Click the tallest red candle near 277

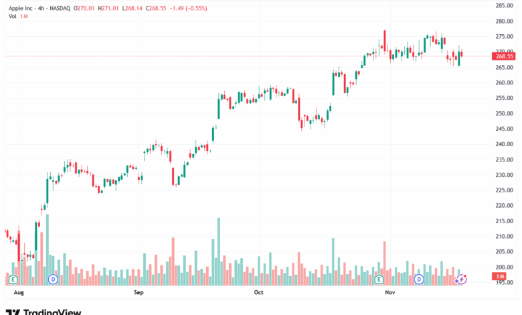(385, 41)
